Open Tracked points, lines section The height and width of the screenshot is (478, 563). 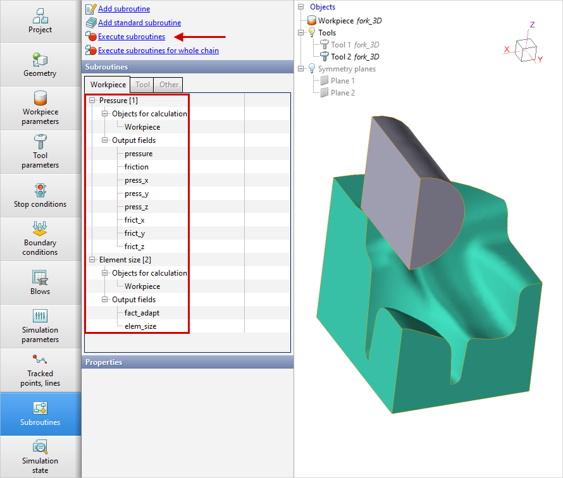40,359
